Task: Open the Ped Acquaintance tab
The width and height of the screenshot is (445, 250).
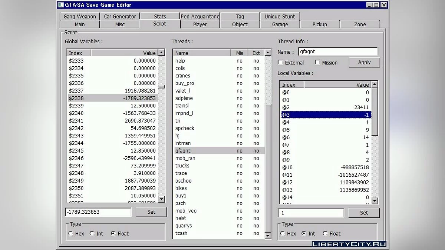Action: tap(200, 16)
